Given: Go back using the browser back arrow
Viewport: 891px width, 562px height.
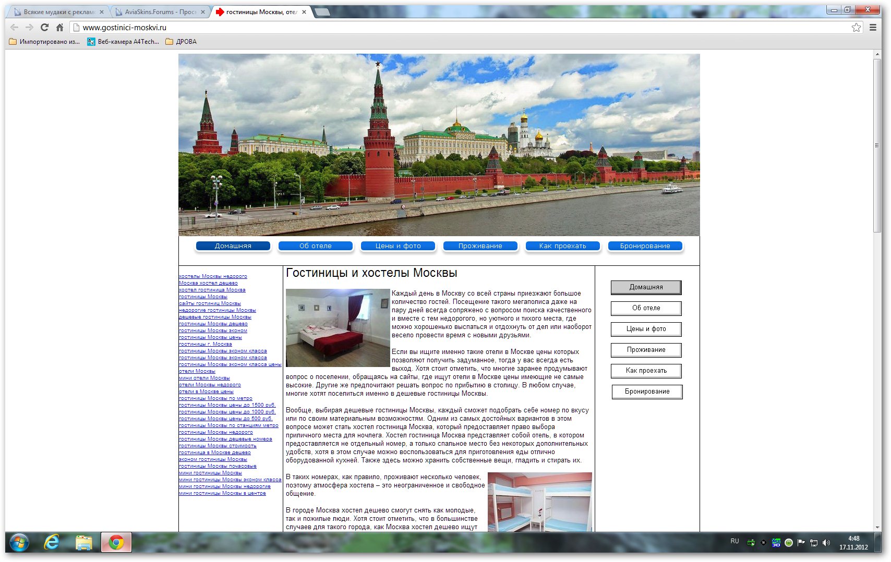Looking at the screenshot, I should (14, 28).
